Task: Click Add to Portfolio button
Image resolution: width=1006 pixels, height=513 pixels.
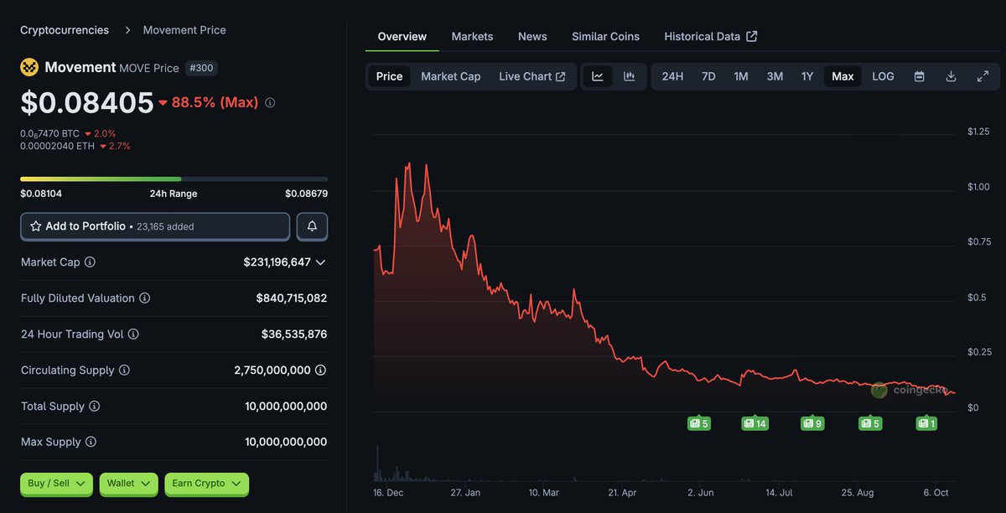Action: pyautogui.click(x=155, y=226)
